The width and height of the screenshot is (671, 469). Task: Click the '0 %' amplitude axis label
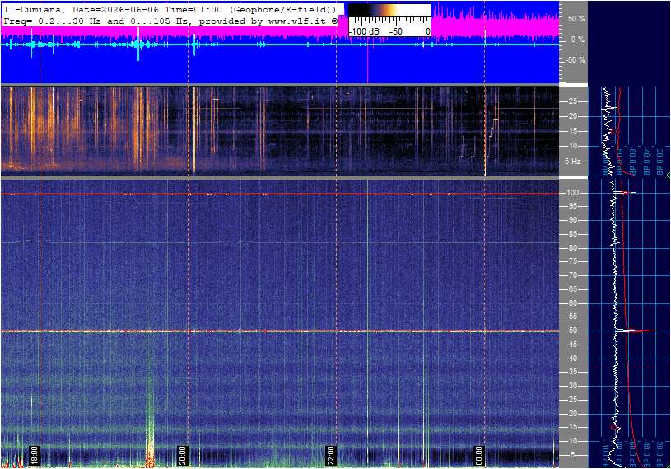(x=578, y=40)
